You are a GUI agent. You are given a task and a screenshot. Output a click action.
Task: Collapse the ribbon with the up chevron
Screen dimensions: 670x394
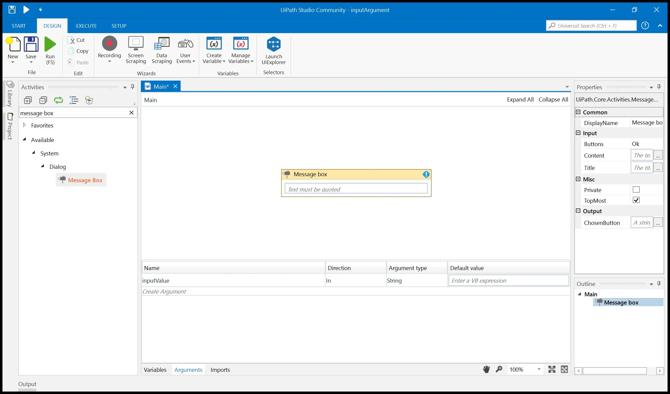pyautogui.click(x=660, y=26)
